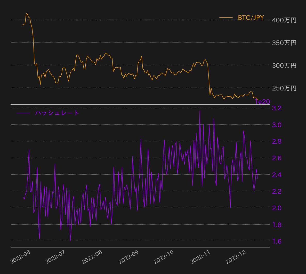Select the BTC/JPY legend text
The height and width of the screenshot is (274, 306).
251,18
